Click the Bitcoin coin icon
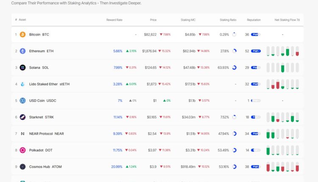The height and width of the screenshot is (182, 318). click(x=22, y=34)
